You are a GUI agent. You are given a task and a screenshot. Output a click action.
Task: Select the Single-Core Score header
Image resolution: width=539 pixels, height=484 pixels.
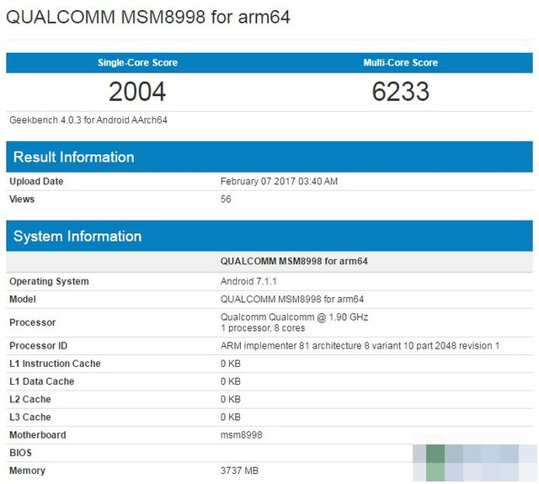(x=137, y=62)
